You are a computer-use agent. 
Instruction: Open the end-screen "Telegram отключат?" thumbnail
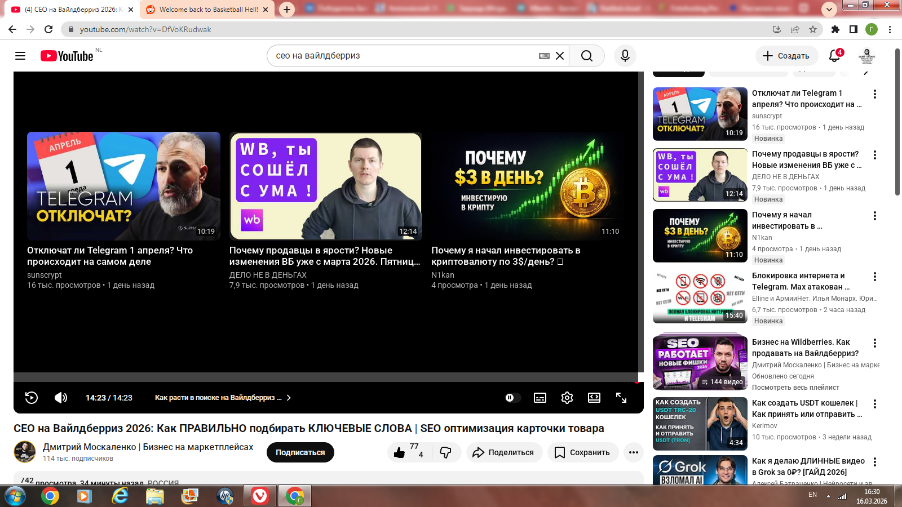[x=123, y=186]
